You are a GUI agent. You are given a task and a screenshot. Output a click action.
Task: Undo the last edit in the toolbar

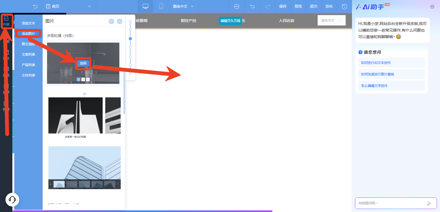[252, 6]
